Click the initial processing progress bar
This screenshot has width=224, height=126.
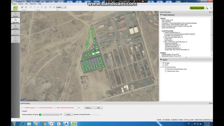click(x=49, y=114)
